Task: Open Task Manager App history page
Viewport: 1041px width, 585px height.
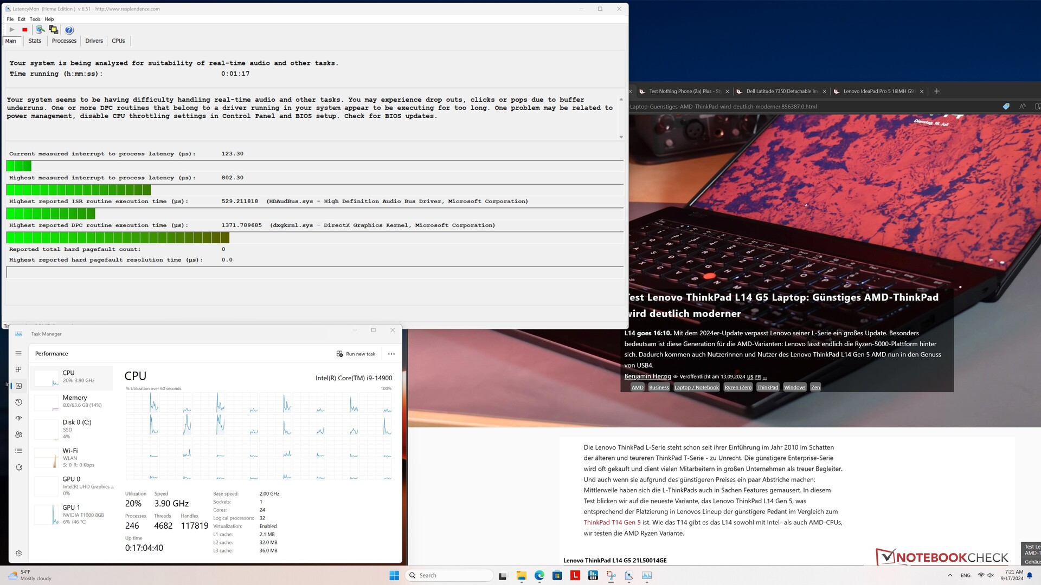Action: coord(18,402)
